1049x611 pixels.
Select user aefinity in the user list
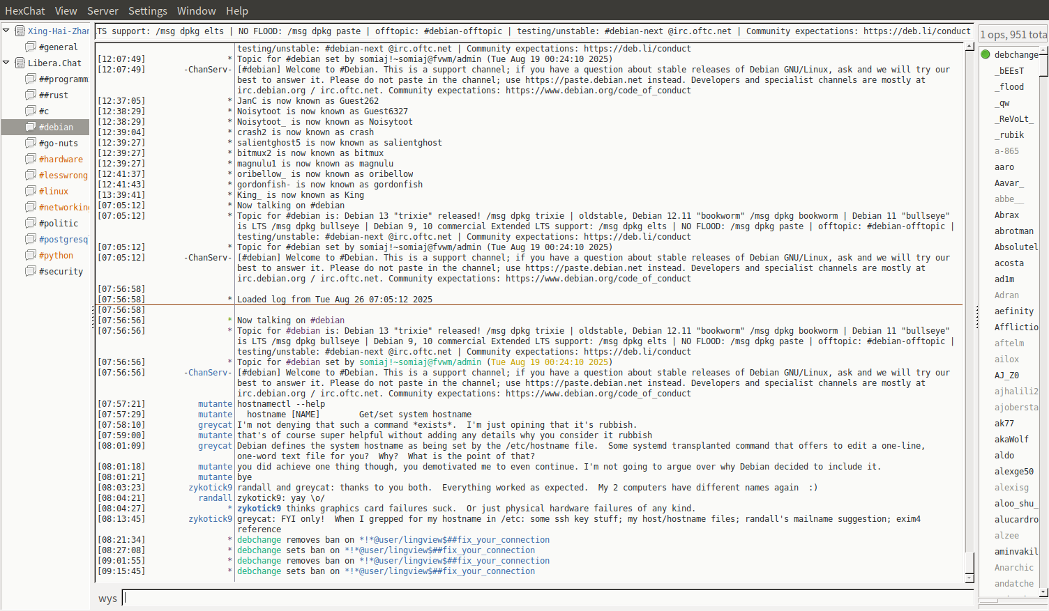1014,311
